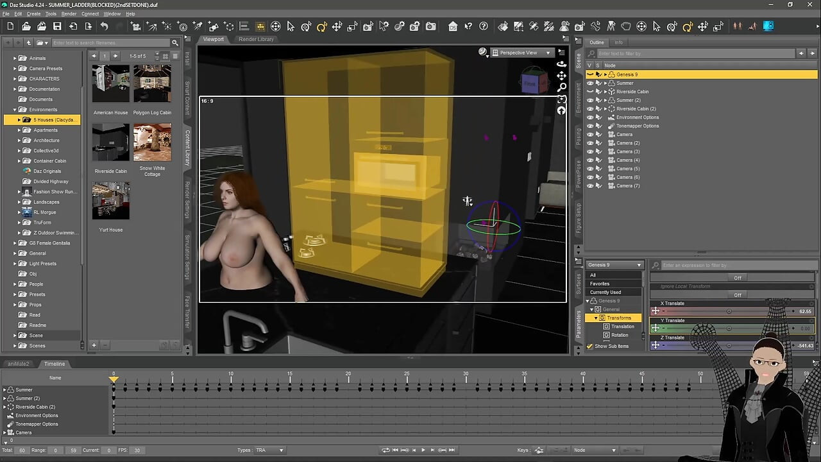821x462 pixels.
Task: Switch to the Render Library tab
Action: point(256,39)
